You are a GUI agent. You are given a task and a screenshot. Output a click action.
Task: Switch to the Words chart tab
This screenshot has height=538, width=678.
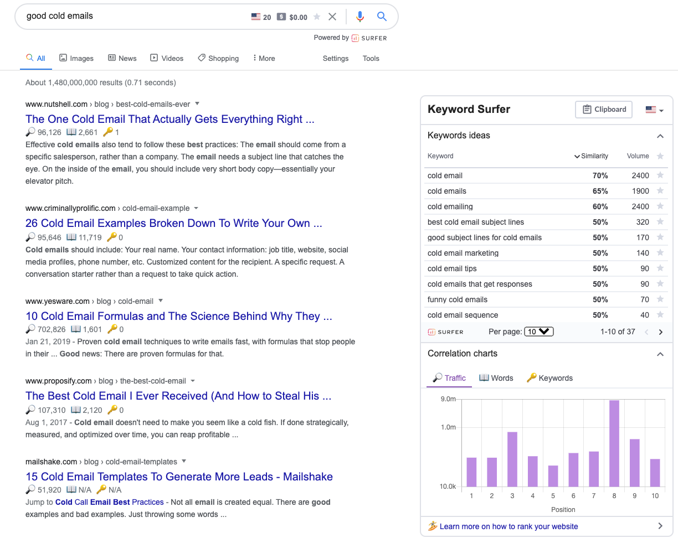pos(496,378)
